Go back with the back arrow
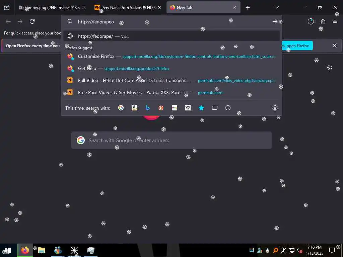The width and height of the screenshot is (343, 257). (8, 21)
